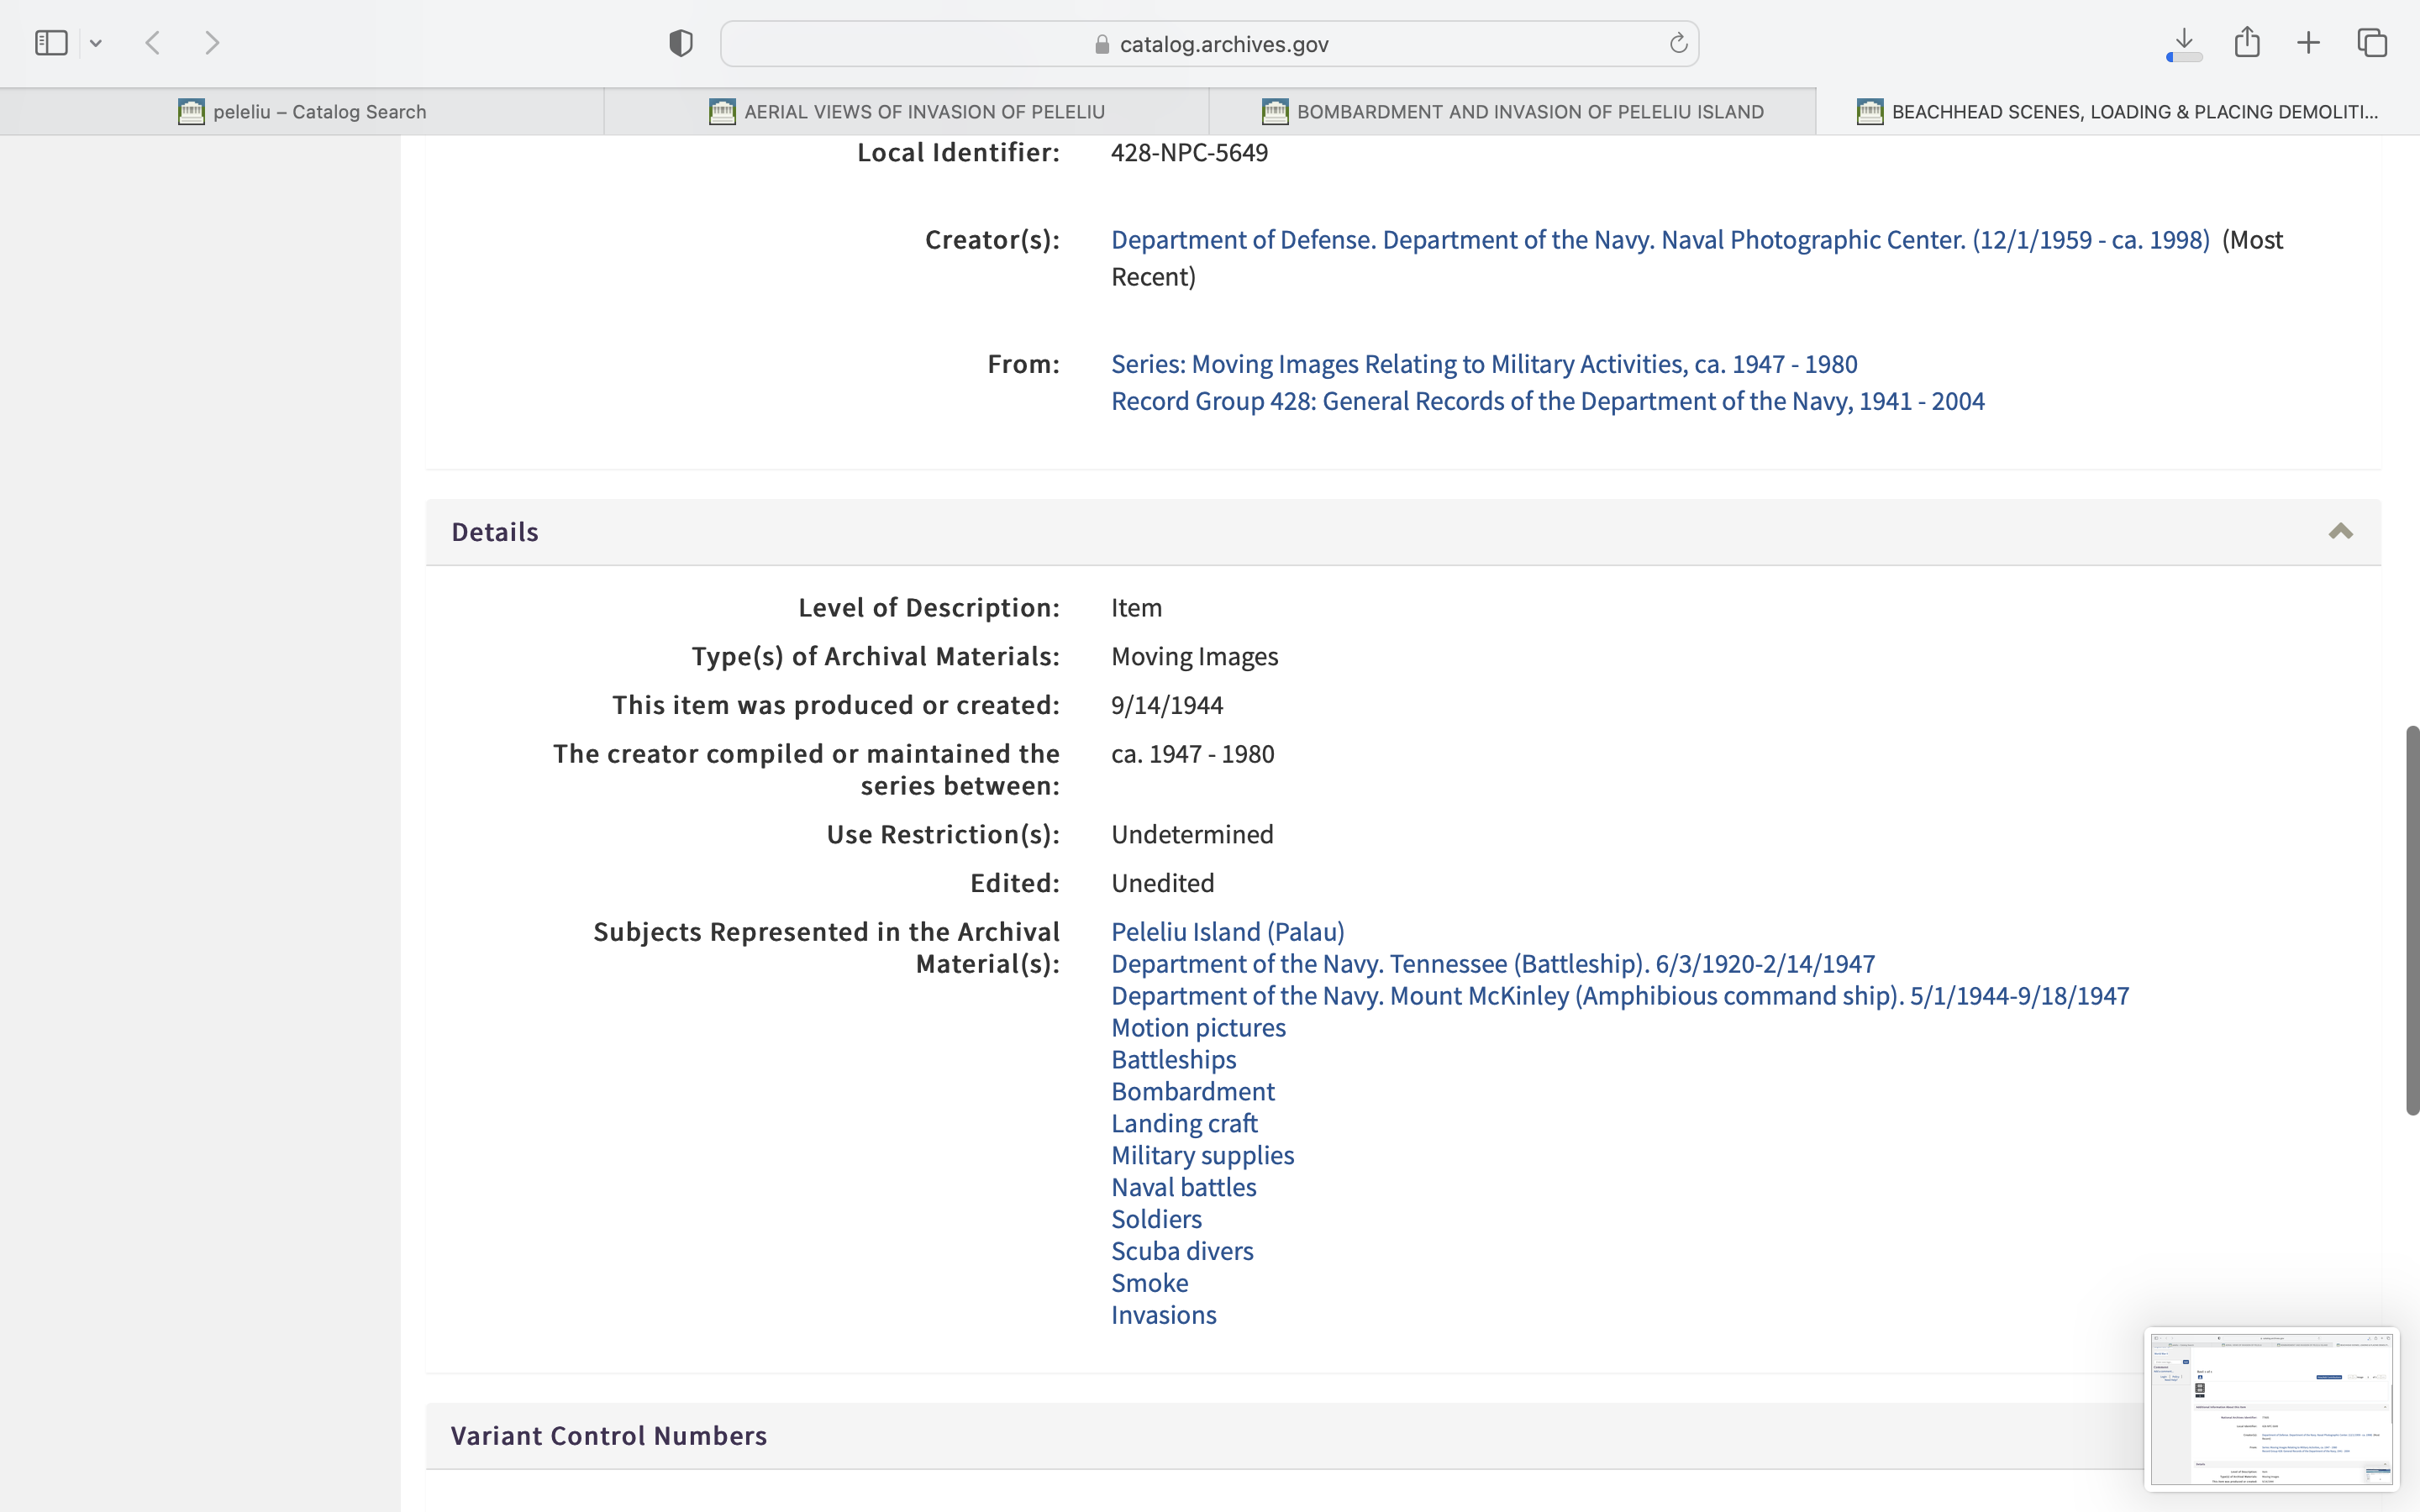The image size is (2420, 1512).
Task: Show tab overview icon
Action: click(x=2372, y=43)
